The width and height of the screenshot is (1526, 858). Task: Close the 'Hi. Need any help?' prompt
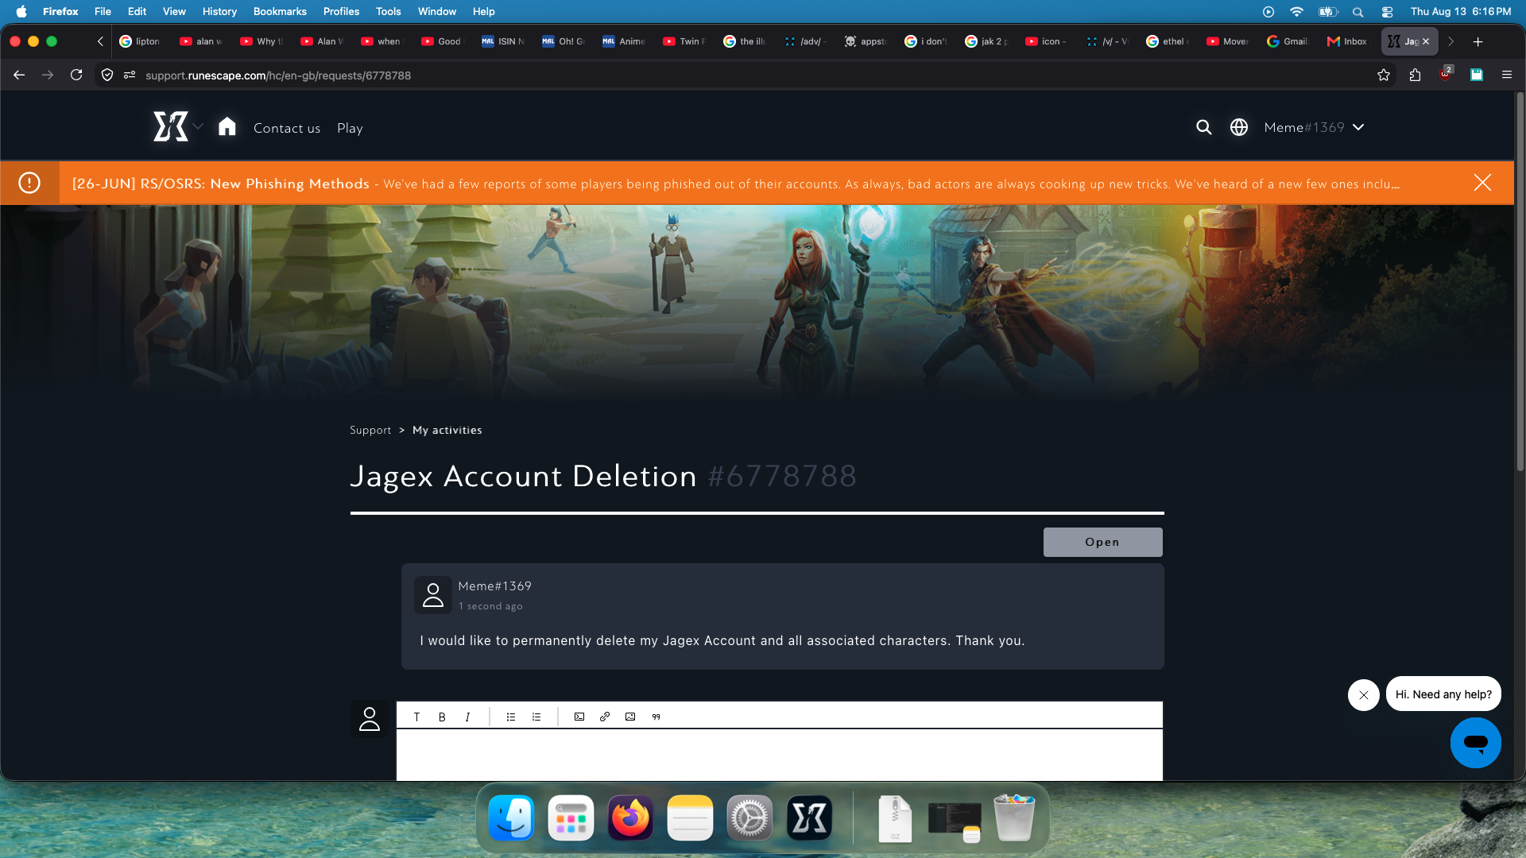pos(1364,695)
